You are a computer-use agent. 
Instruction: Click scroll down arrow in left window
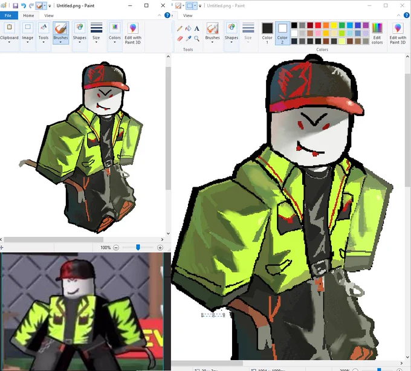(168, 234)
